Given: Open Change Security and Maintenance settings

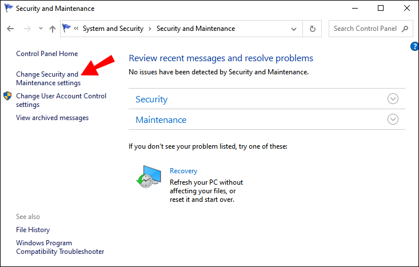Looking at the screenshot, I should [47, 78].
